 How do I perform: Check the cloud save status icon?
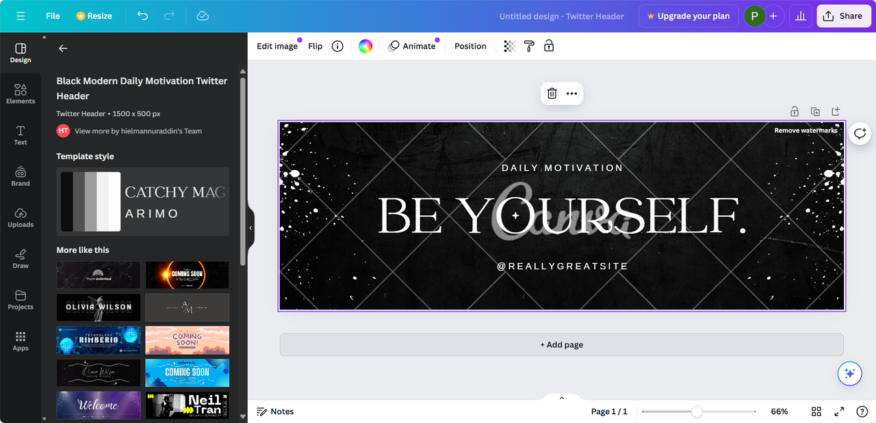[x=203, y=16]
